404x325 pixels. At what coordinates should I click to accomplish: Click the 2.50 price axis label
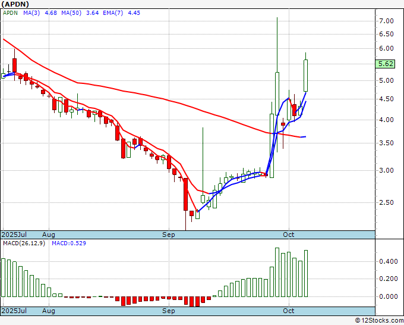[x=386, y=202]
